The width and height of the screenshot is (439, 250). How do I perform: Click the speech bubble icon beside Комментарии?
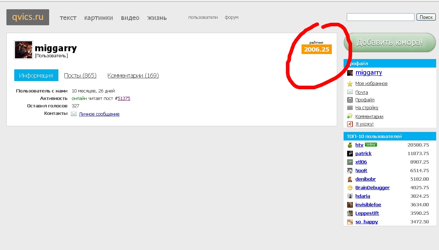tap(350, 116)
